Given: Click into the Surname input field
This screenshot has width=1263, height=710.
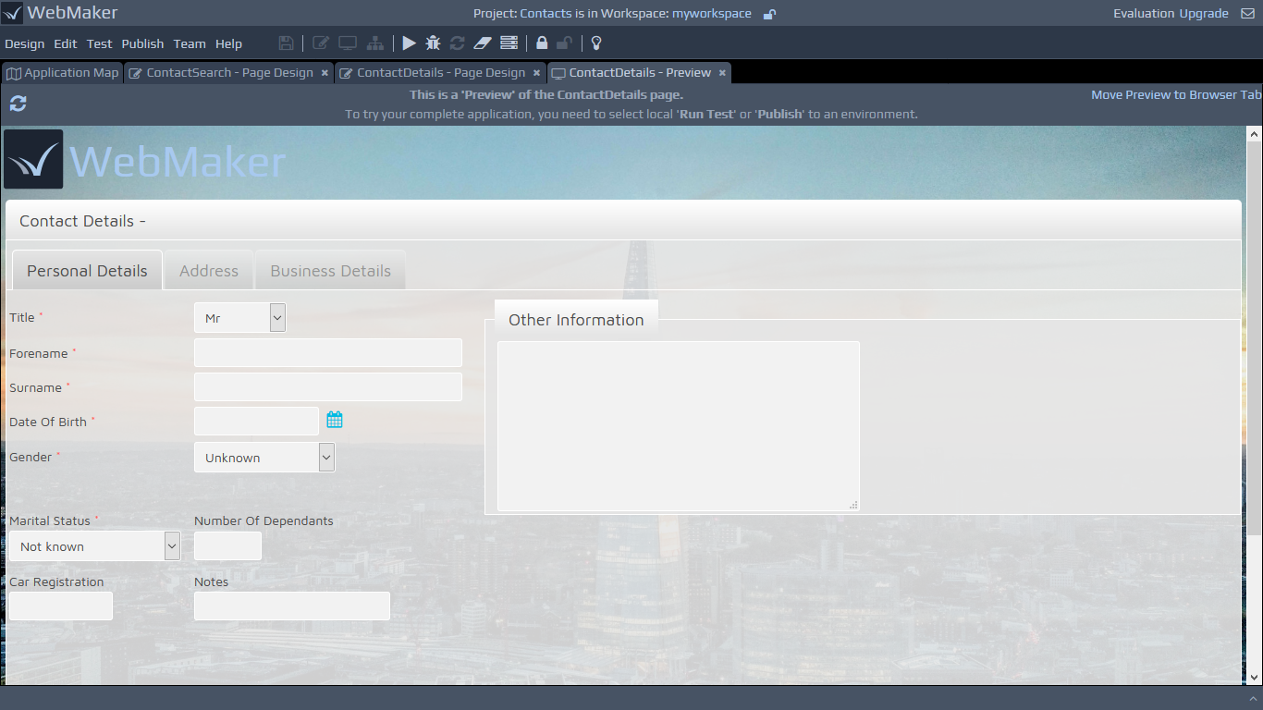Looking at the screenshot, I should (328, 387).
